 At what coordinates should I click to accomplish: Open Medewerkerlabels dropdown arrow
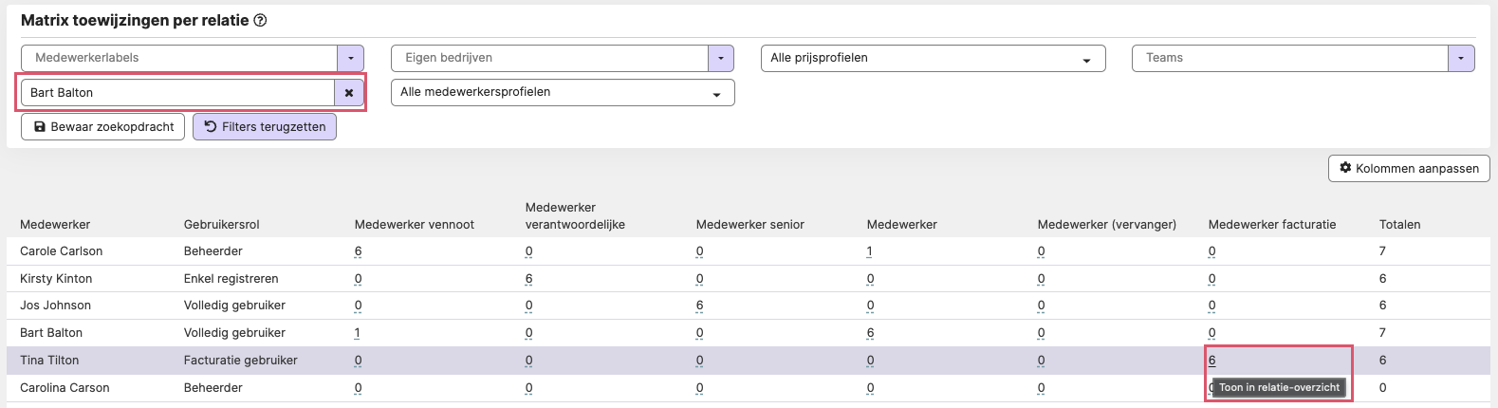tap(350, 58)
